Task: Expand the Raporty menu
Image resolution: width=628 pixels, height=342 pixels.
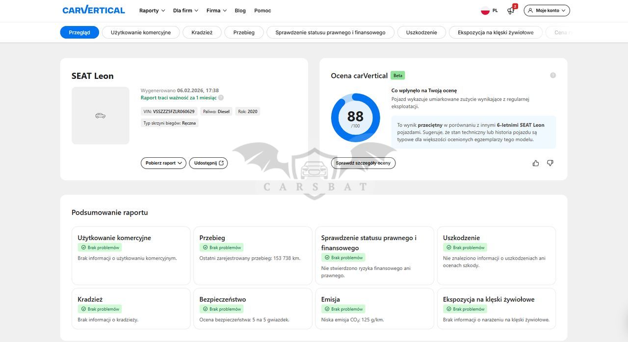Action: [x=152, y=10]
